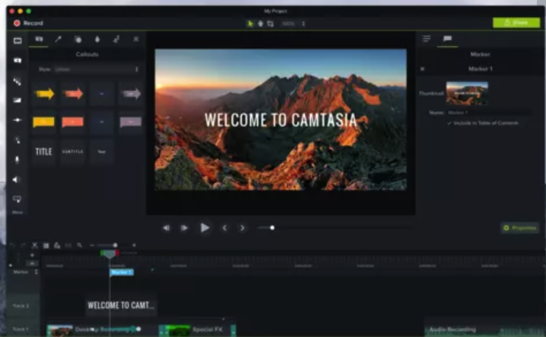
Task: Go to the previous marker
Action: click(x=225, y=228)
